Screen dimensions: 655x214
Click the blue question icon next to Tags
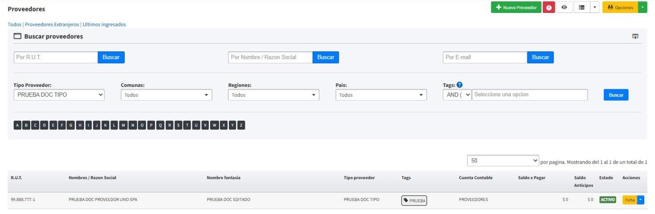point(460,85)
